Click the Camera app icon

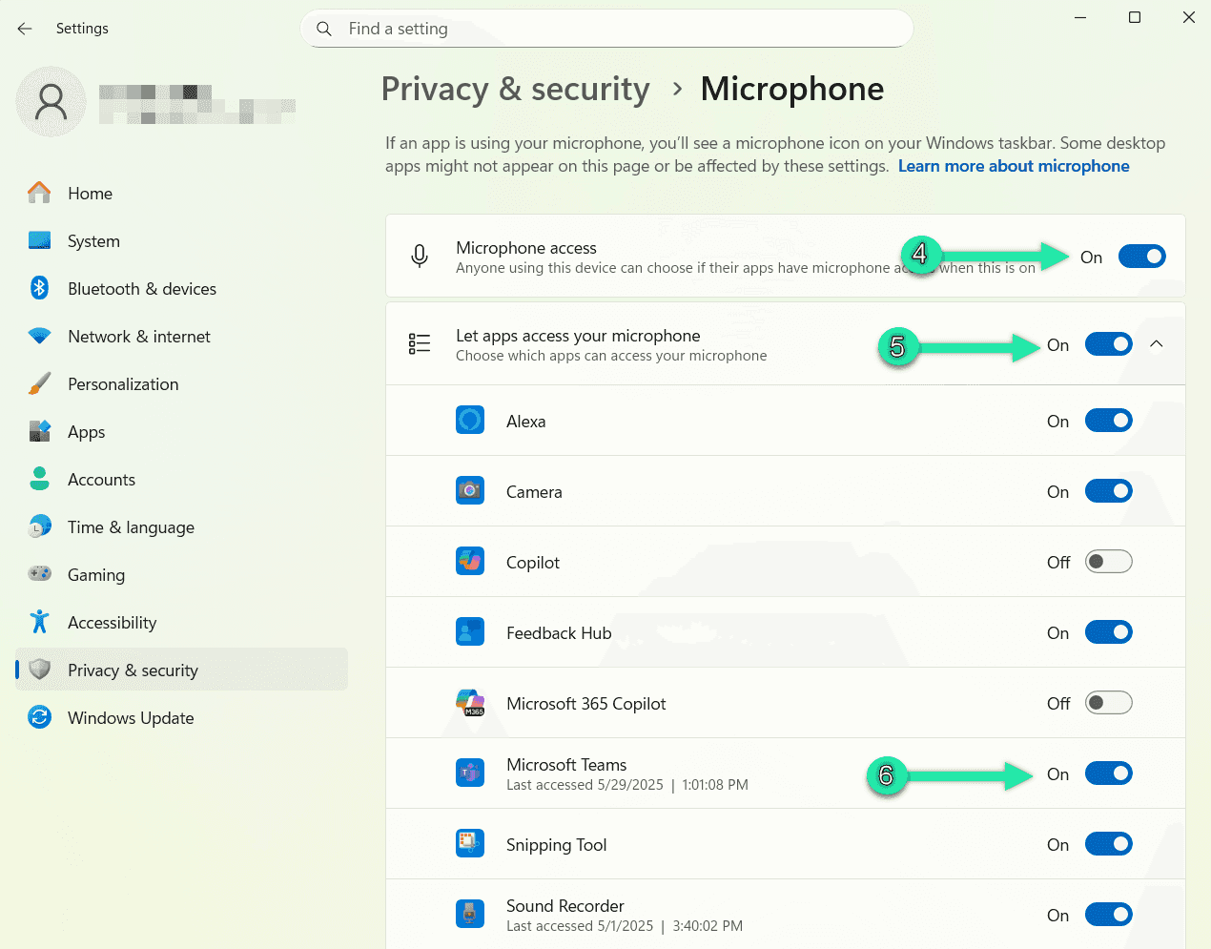[470, 490]
